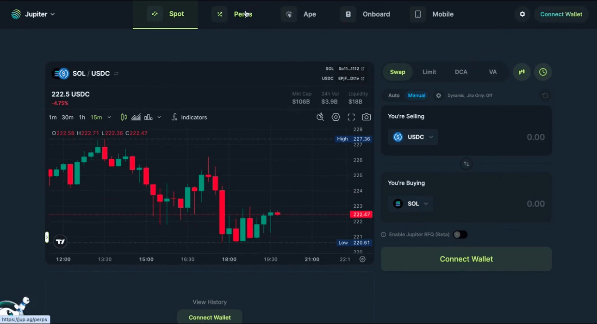Click Connect Wallet in top header
Screen dimensions: 597x324
click(x=561, y=14)
